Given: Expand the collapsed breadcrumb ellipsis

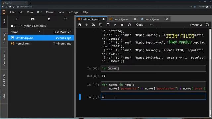Looking at the screenshot, I should tap(18, 26).
